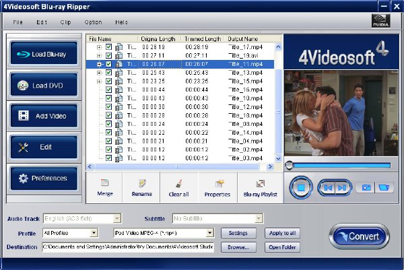This screenshot has height=270, width=404.
Task: Click the Settings button
Action: (x=238, y=233)
